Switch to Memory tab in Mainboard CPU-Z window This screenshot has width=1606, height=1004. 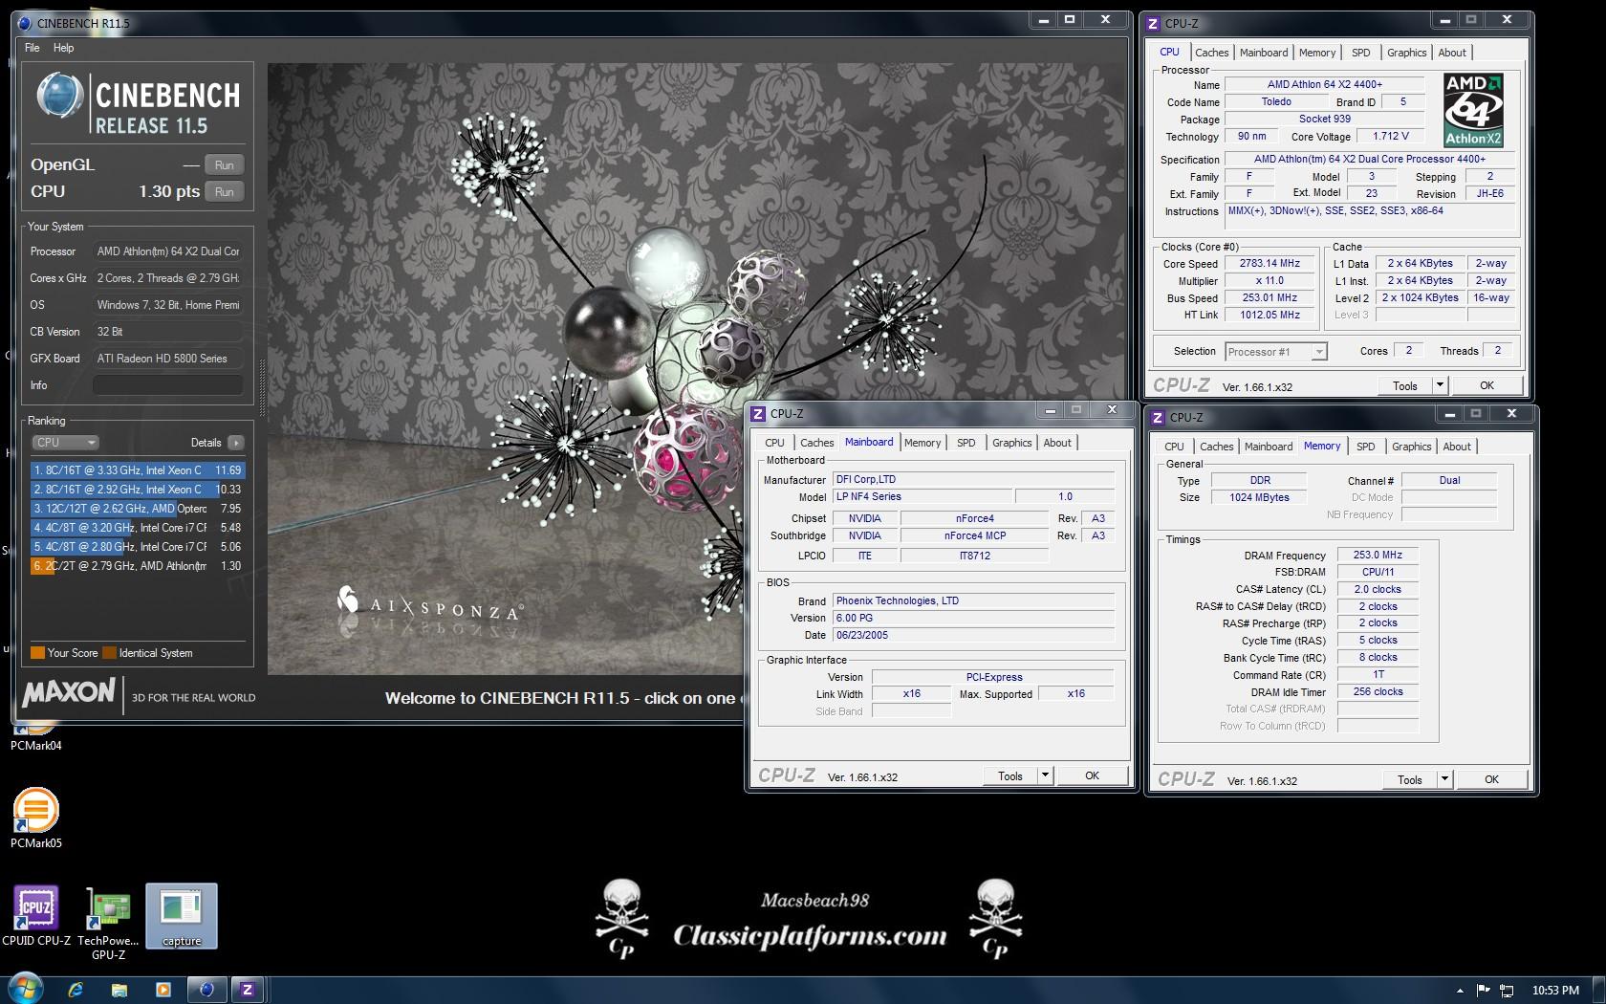tap(922, 443)
